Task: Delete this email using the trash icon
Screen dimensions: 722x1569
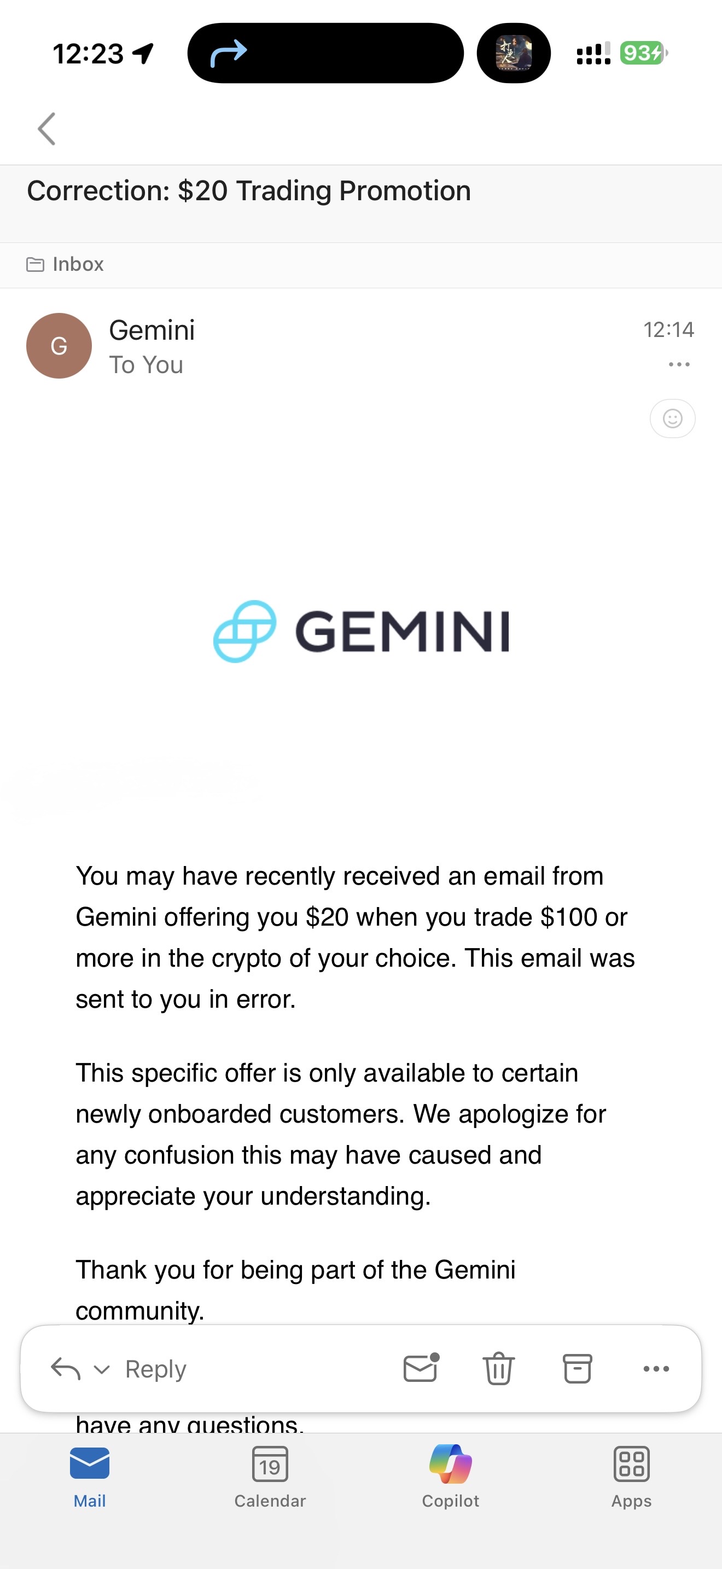Action: coord(498,1369)
